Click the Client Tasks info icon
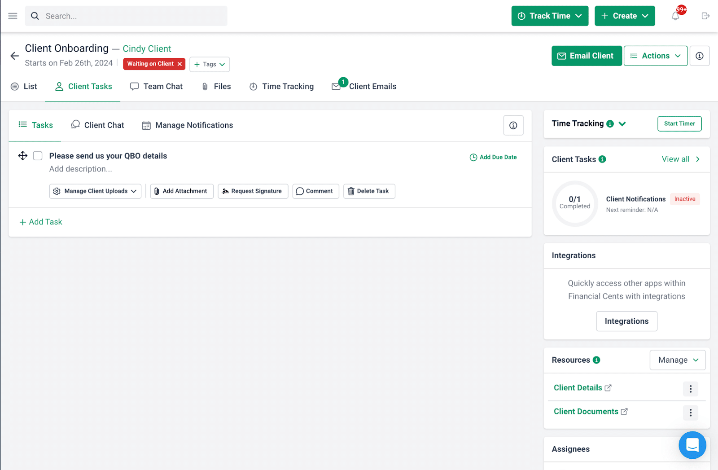The width and height of the screenshot is (718, 470). pyautogui.click(x=602, y=159)
